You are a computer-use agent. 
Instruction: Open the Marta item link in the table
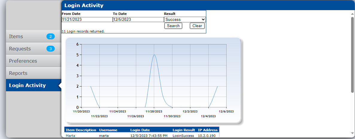click(71, 136)
